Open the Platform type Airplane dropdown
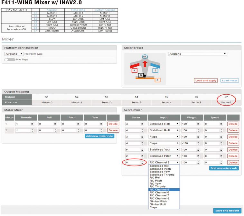Screen dimensions: 244x216 (x=14, y=54)
